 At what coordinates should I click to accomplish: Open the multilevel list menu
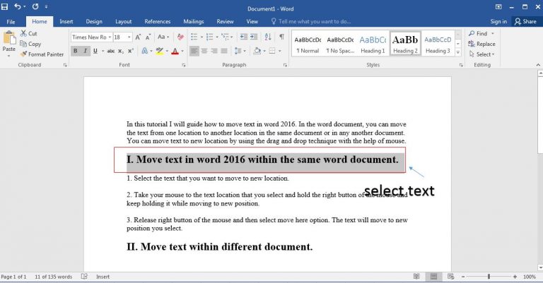click(226, 37)
